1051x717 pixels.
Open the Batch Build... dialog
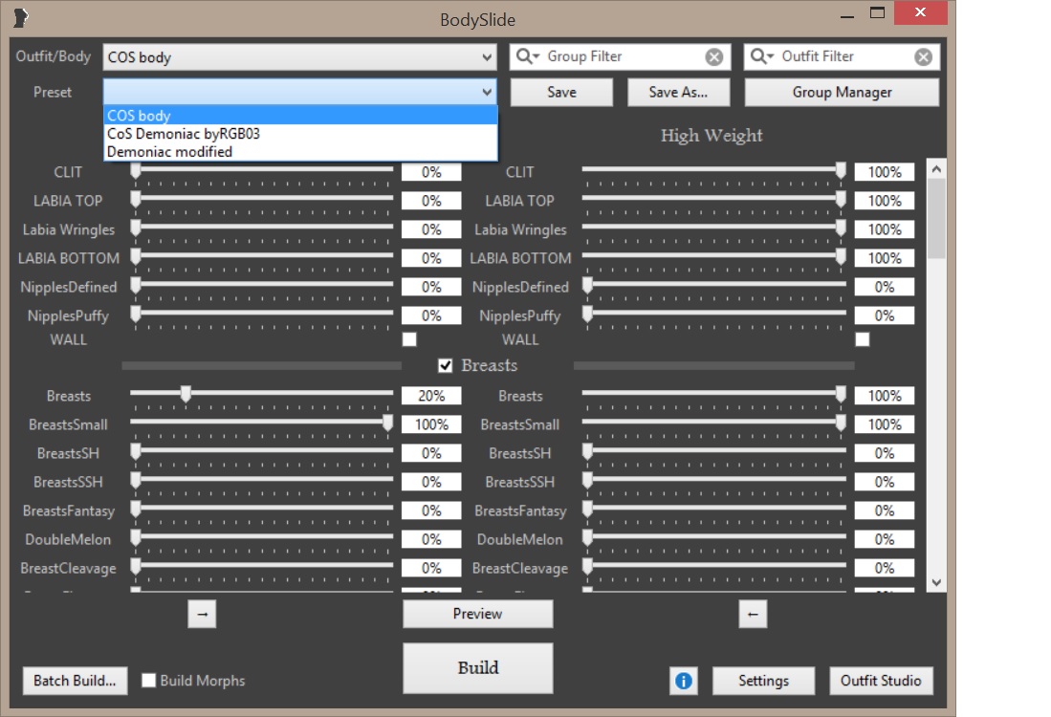[75, 681]
